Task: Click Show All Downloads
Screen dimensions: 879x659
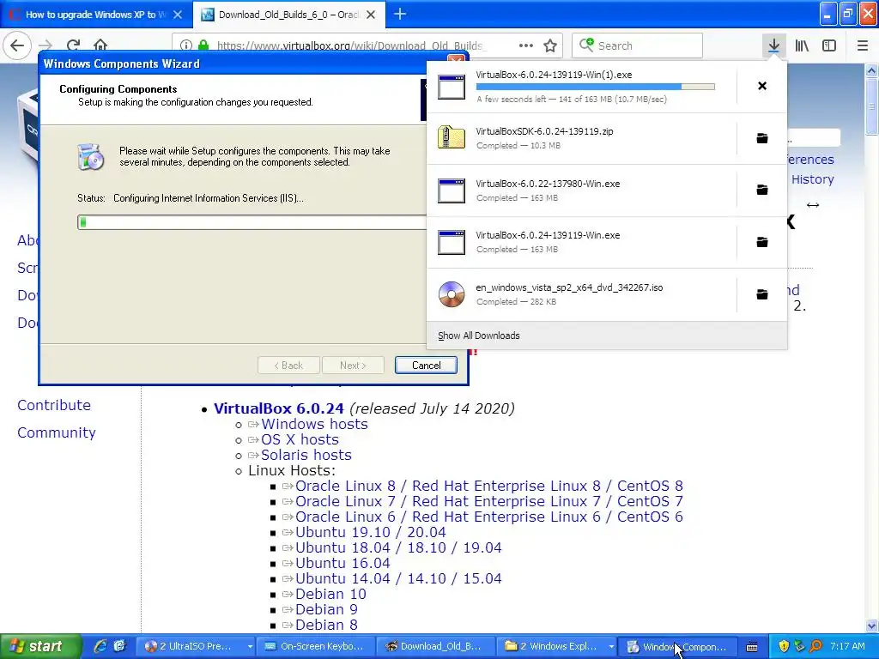Action: (x=479, y=336)
